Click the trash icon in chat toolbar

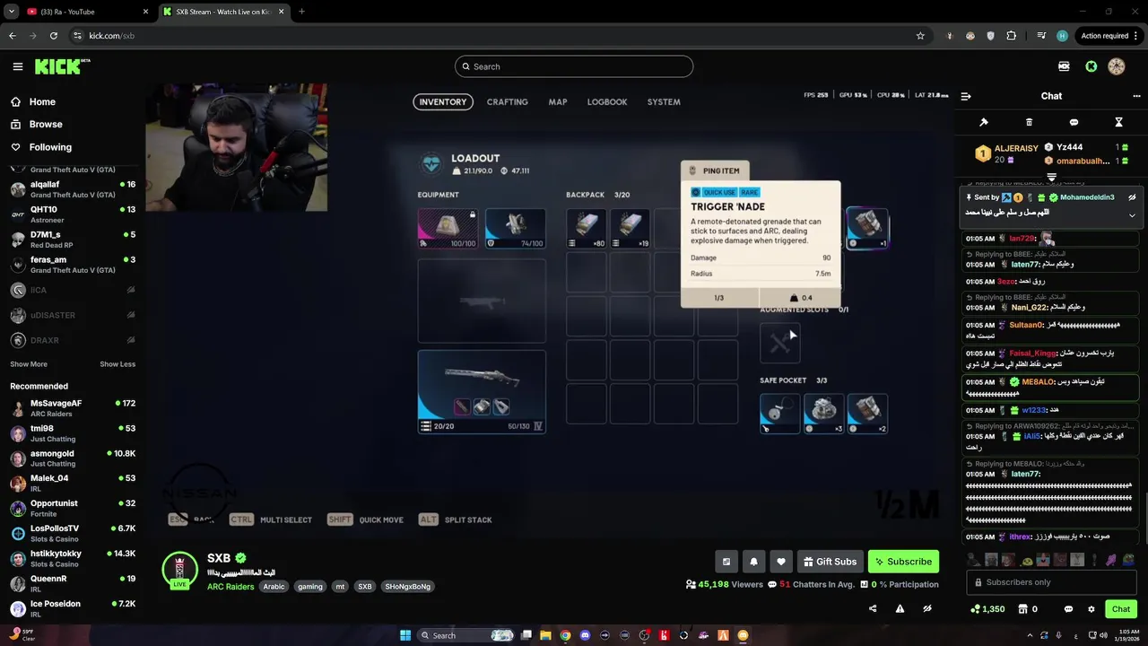[x=1029, y=122]
